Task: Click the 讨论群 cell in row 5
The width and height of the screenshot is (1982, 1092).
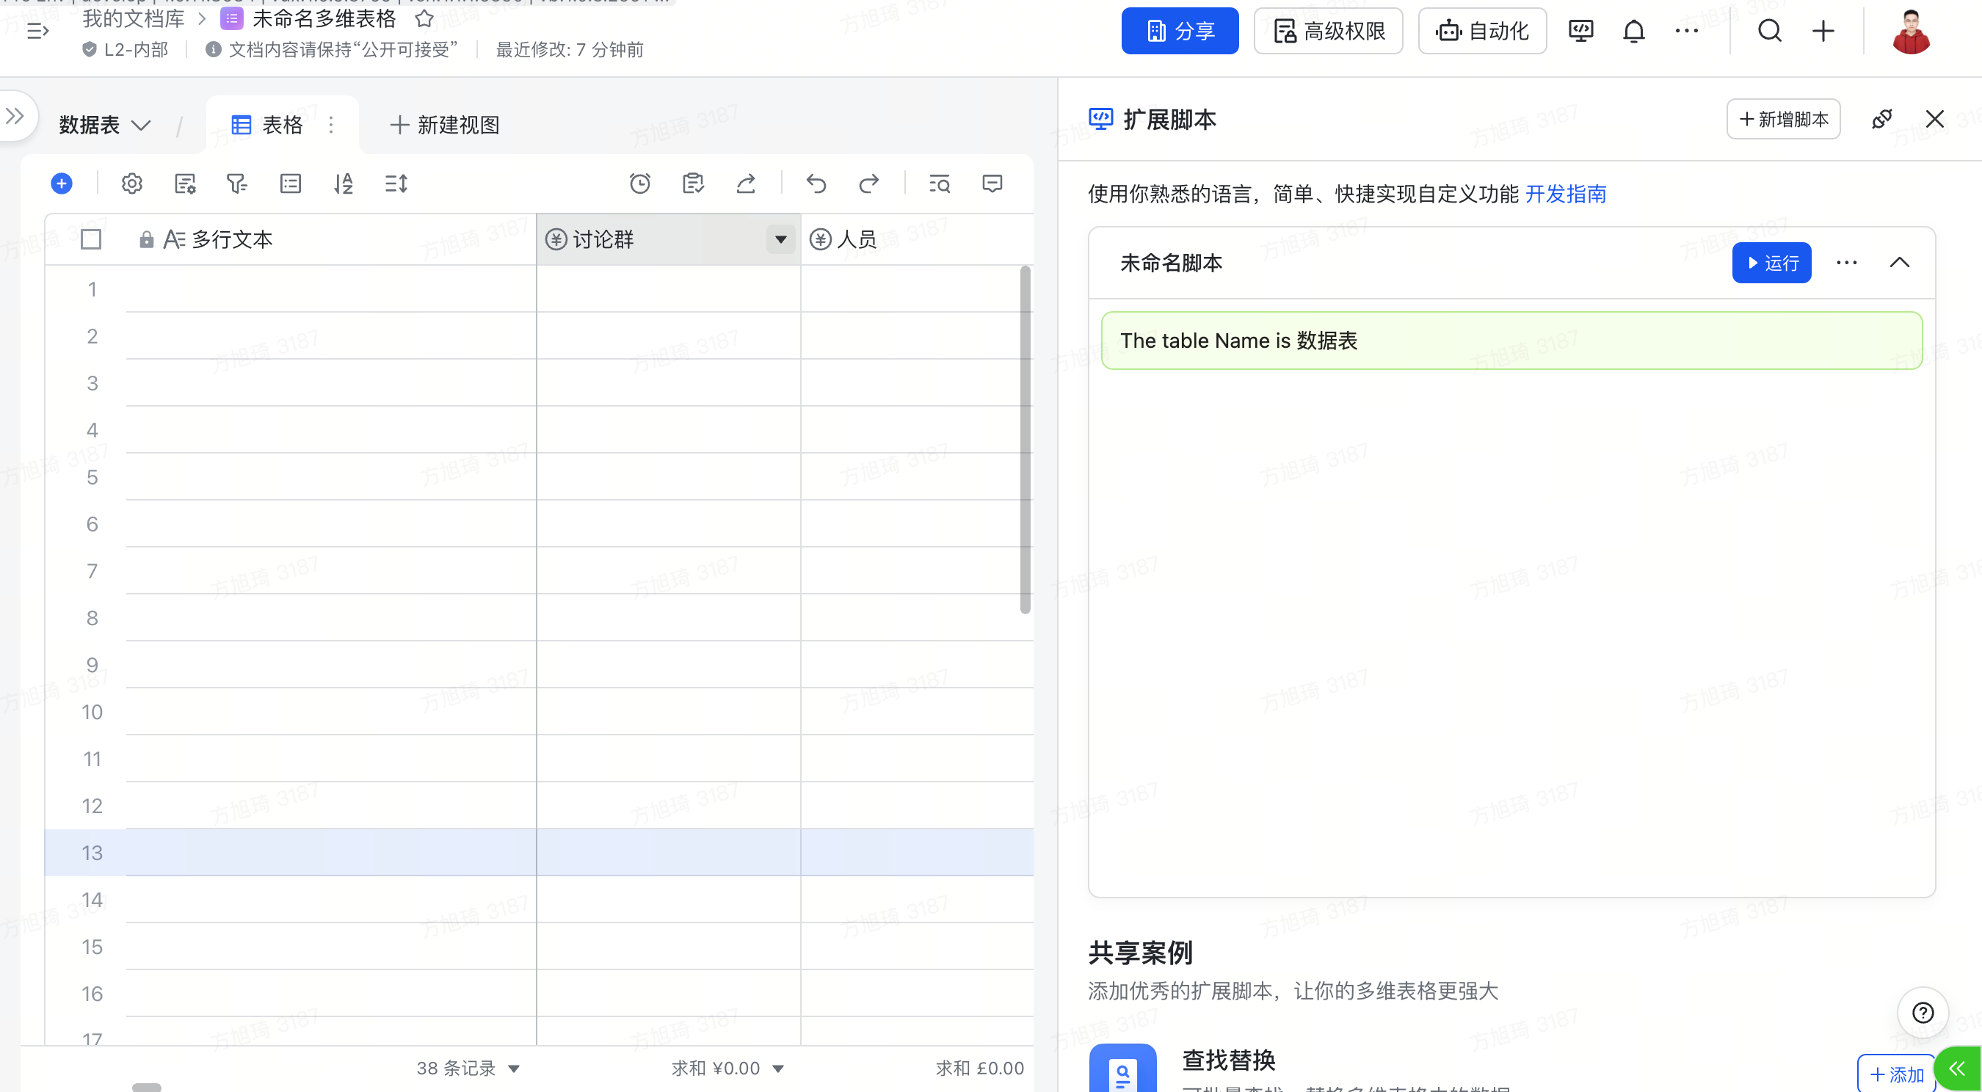Action: (669, 477)
